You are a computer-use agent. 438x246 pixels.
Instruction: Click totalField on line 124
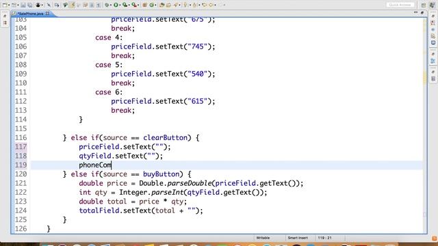click(x=99, y=210)
